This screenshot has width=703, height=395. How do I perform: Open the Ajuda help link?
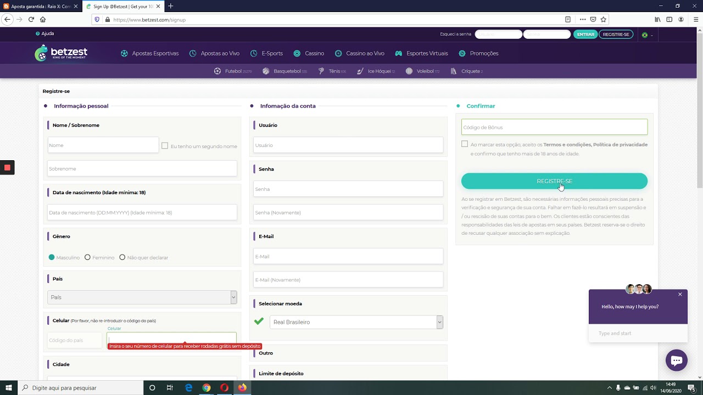click(x=45, y=33)
